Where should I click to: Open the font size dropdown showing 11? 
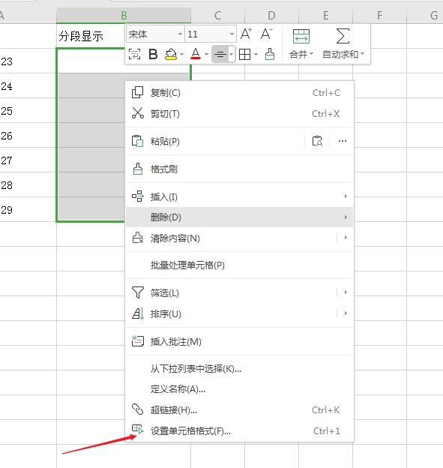click(x=232, y=34)
